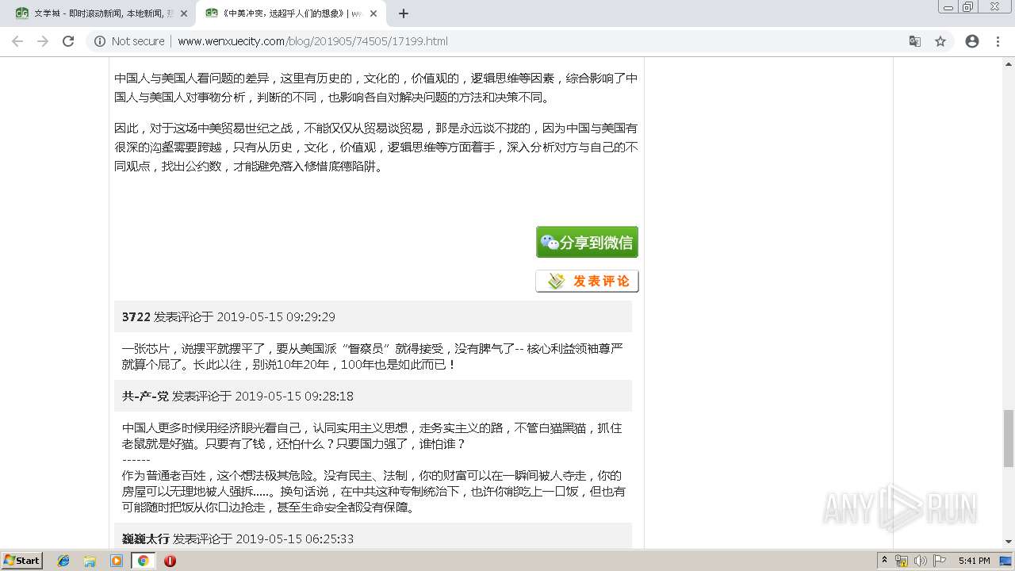1015x571 pixels.
Task: Go forward to next page
Action: [43, 41]
